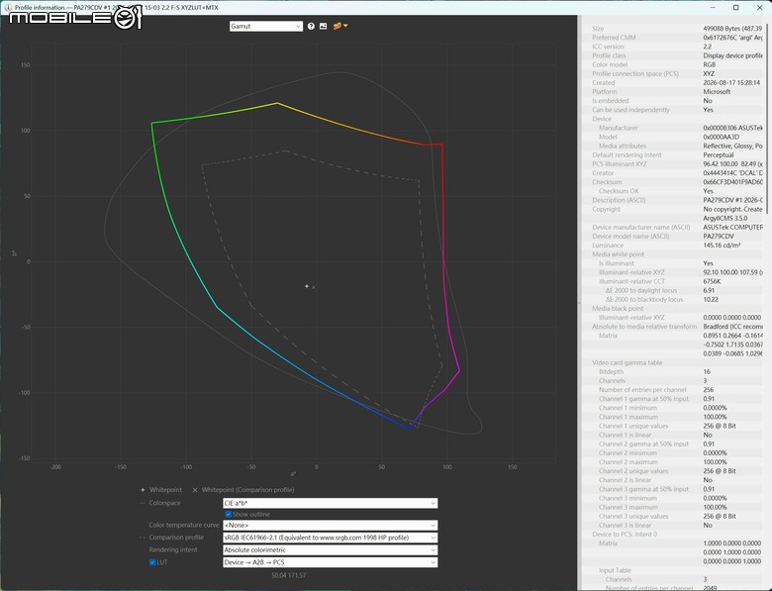Click the whitepoint marker on the gamut graph

click(307, 286)
